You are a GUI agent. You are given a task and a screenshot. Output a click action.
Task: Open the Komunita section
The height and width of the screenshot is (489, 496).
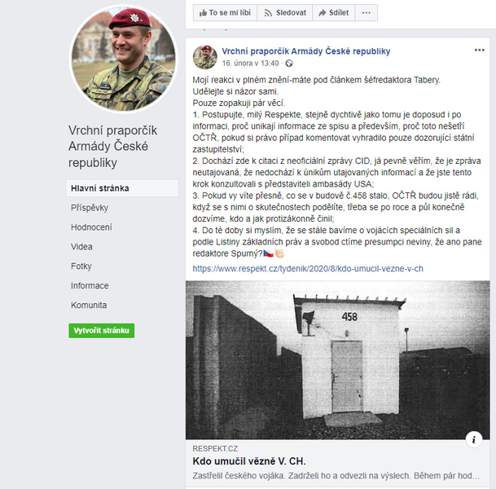click(x=89, y=305)
